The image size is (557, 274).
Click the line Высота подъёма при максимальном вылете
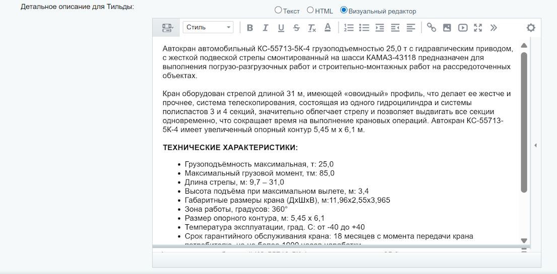(276, 192)
